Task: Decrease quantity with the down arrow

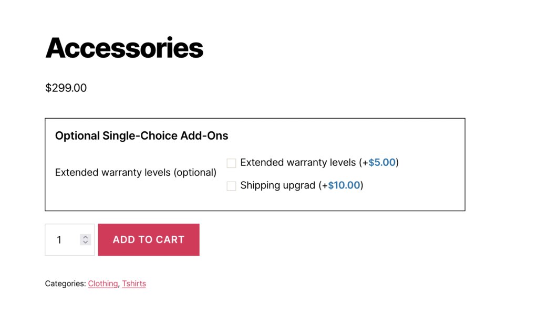Action: coord(86,243)
